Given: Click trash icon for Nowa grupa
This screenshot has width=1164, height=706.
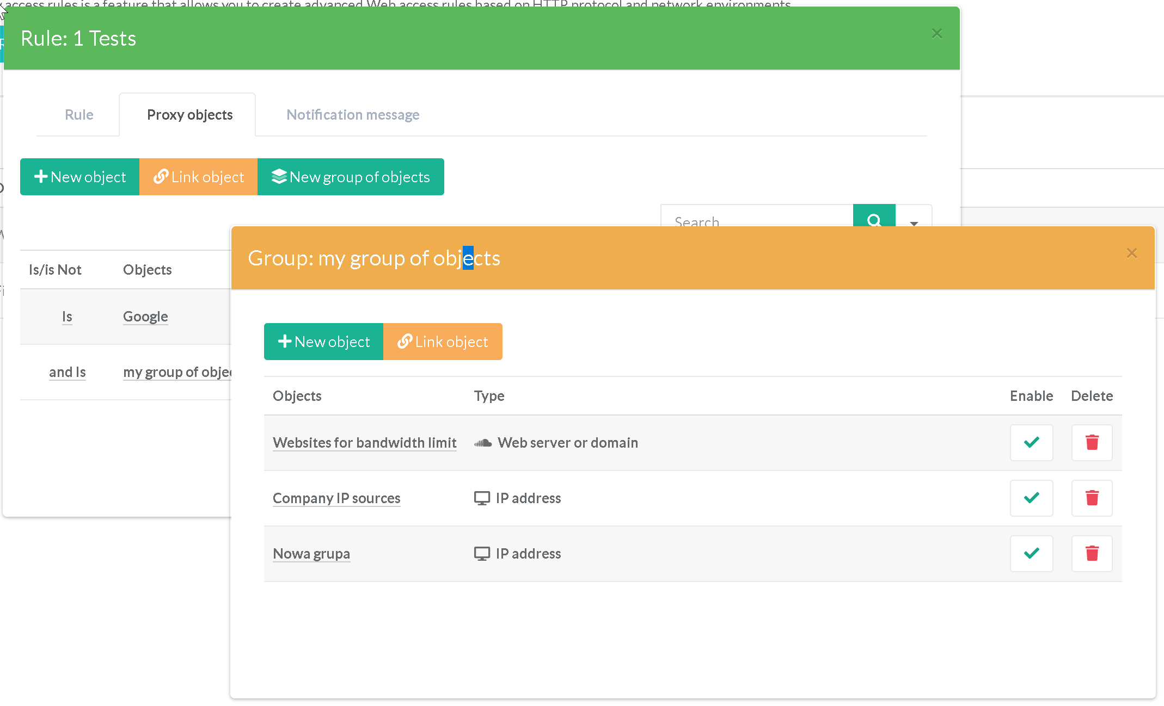Looking at the screenshot, I should 1092,553.
